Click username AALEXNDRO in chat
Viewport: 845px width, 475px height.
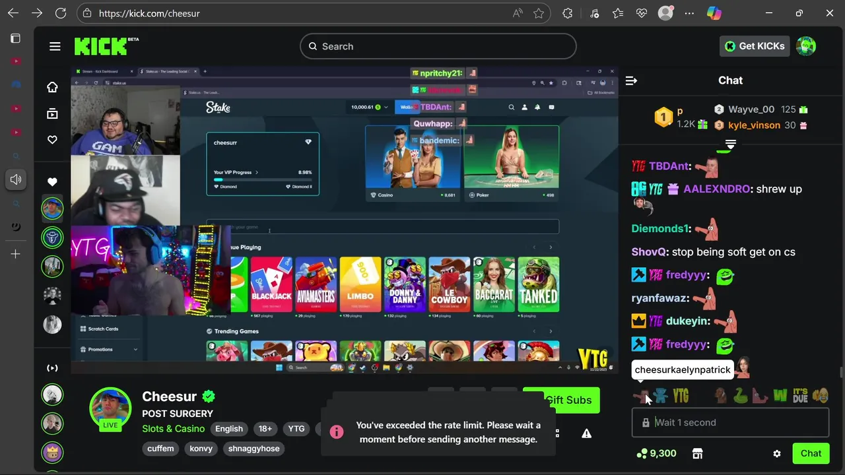(716, 189)
